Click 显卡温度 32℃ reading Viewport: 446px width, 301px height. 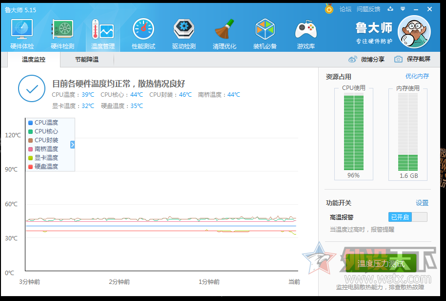tap(73, 106)
